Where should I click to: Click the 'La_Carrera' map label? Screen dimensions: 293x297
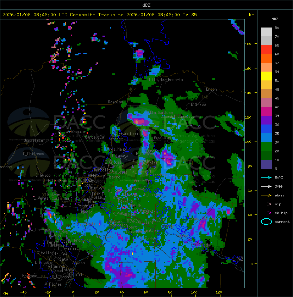pos(39,230)
